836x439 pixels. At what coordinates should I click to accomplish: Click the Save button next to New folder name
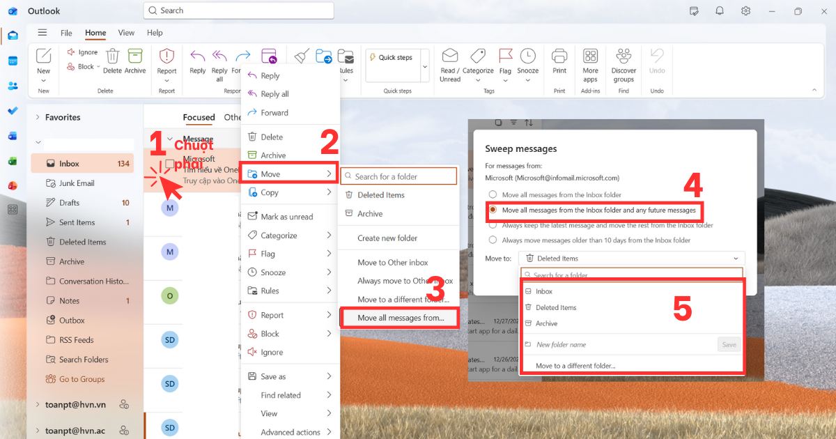[x=729, y=344]
